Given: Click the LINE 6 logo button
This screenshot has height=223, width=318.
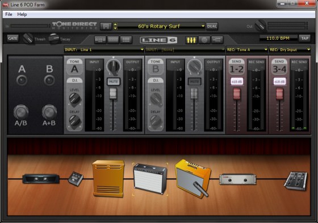Looking at the screenshot, I should point(158,40).
